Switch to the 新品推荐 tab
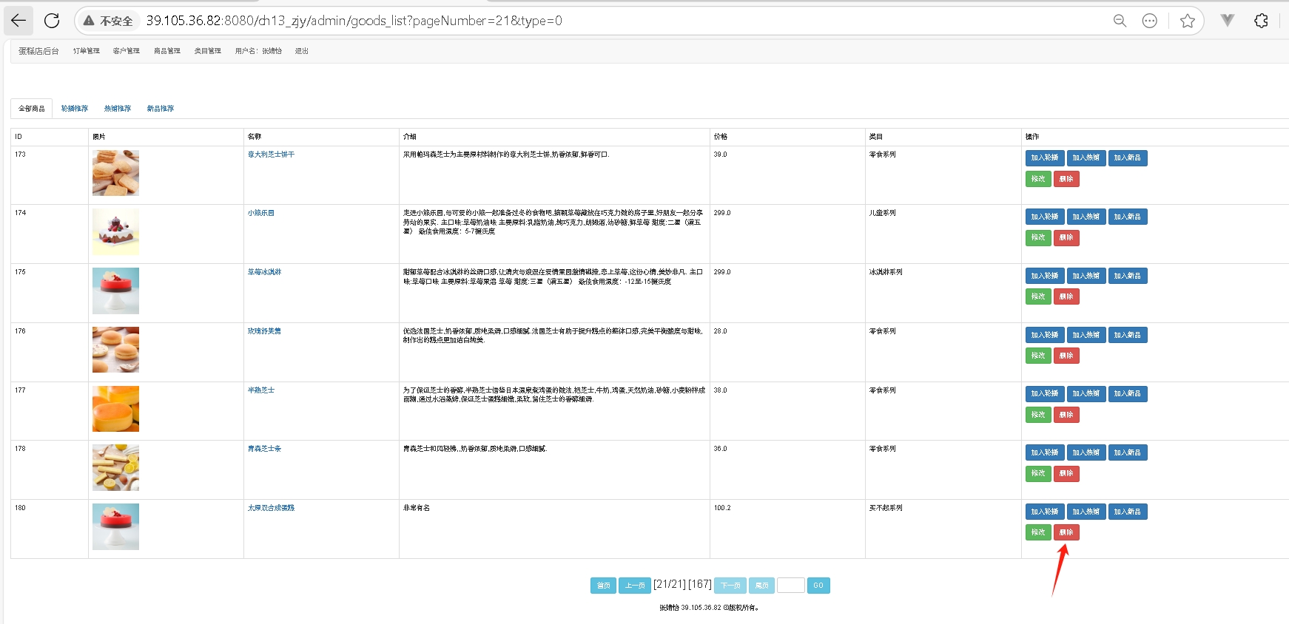The image size is (1289, 624). tap(160, 109)
